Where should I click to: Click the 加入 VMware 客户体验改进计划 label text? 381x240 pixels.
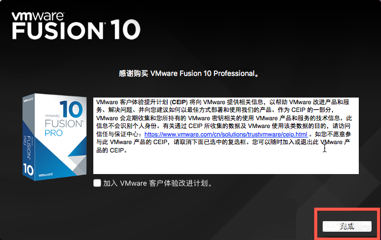(x=158, y=183)
